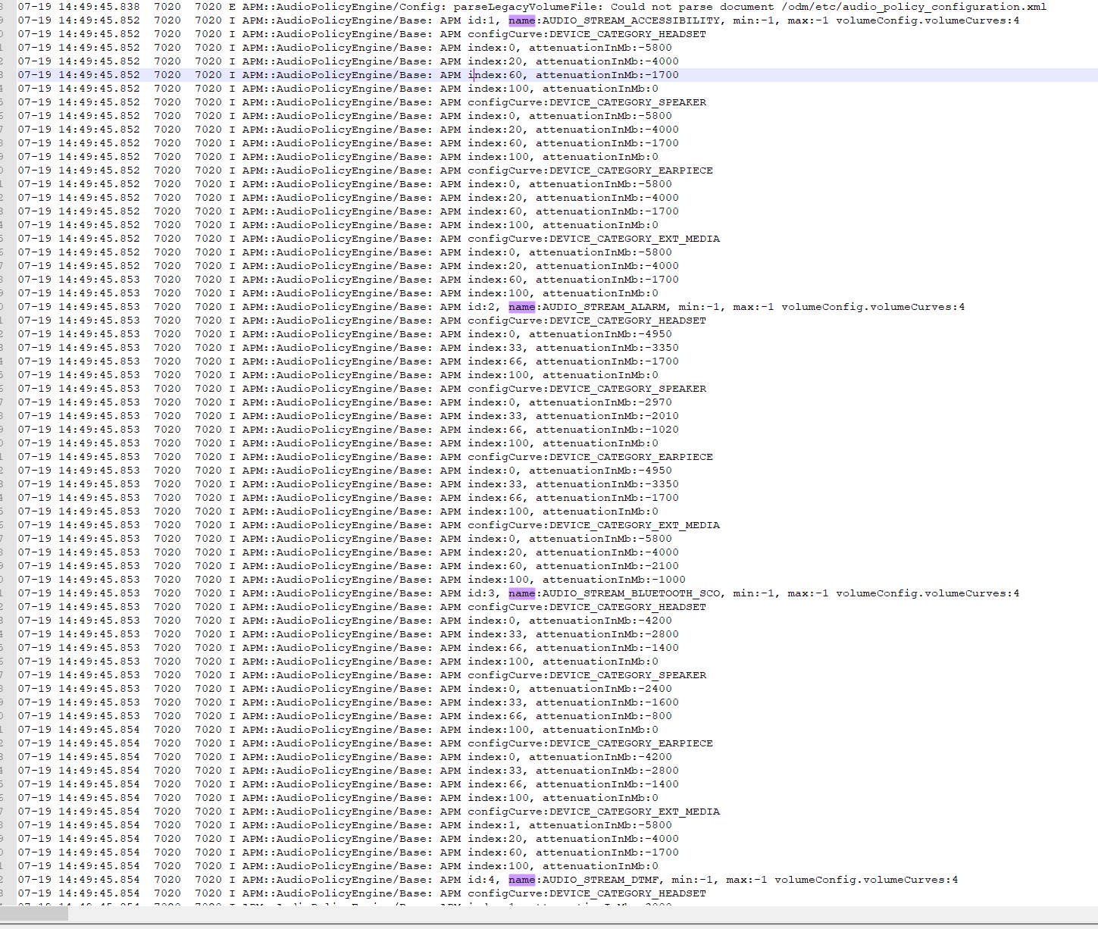Click the AUDIO_STREAM_ACCESSIBILITY text
Screen dimensions: 1098x929
pos(630,20)
